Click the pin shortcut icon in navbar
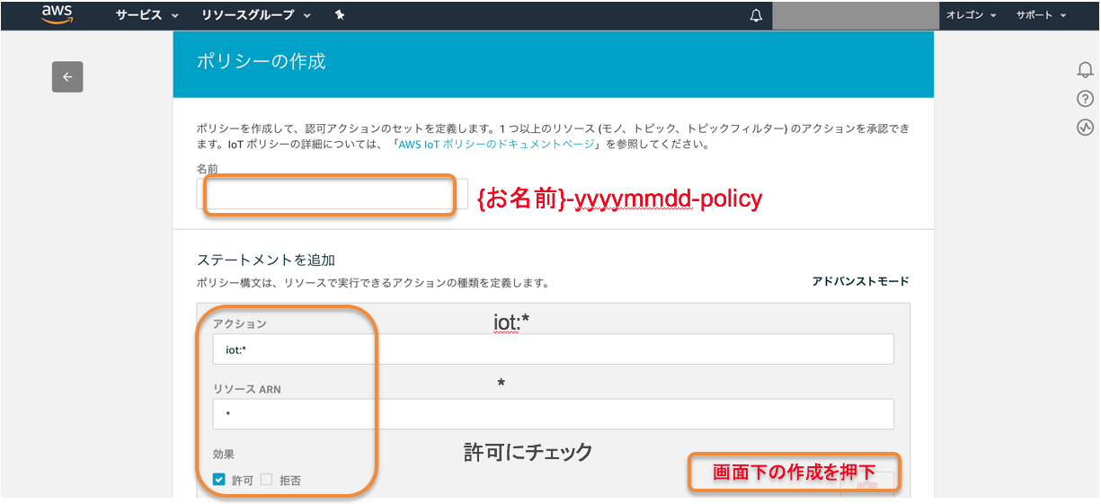1101x504 pixels. coord(339,15)
